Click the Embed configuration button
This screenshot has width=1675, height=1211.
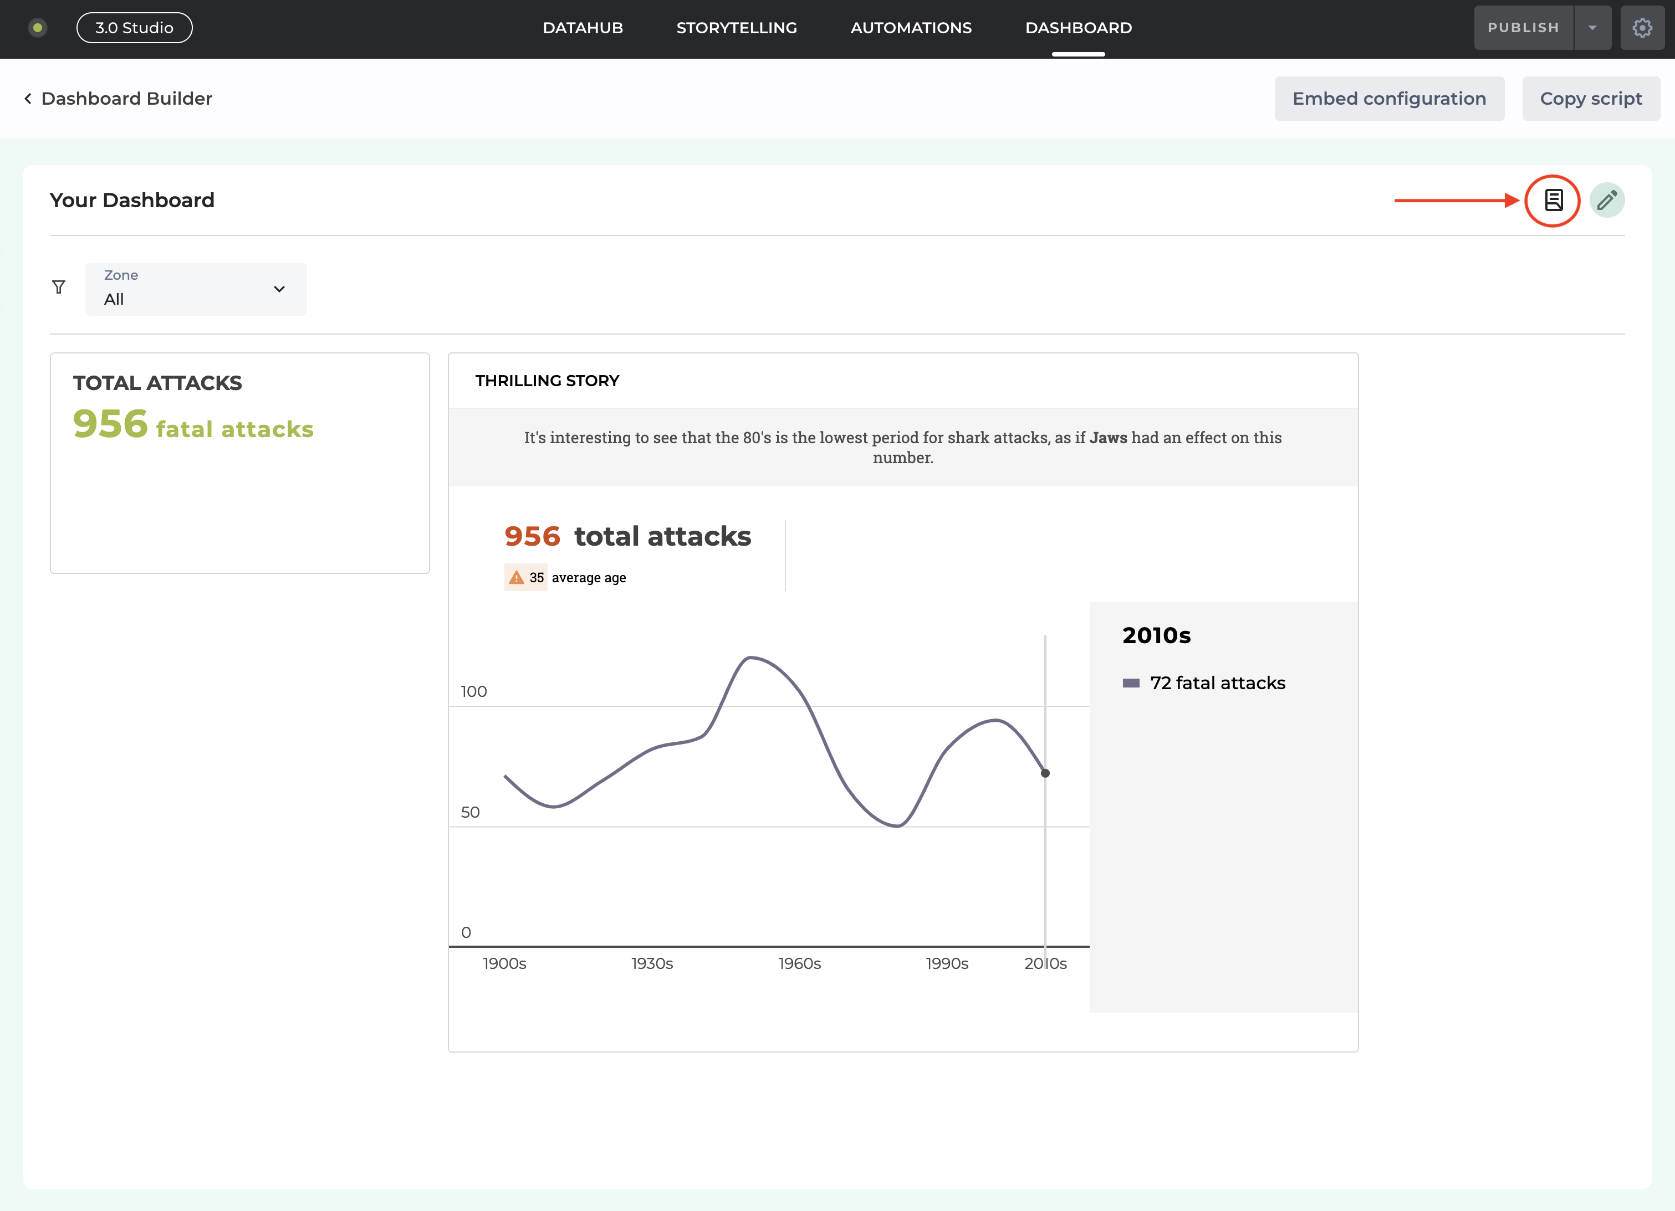click(x=1388, y=99)
